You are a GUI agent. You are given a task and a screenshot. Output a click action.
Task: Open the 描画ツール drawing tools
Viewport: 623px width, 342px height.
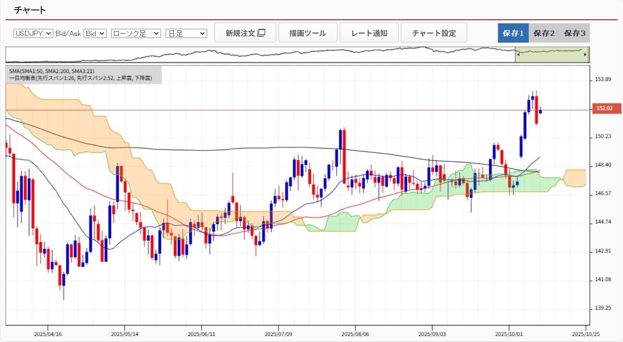pos(308,33)
